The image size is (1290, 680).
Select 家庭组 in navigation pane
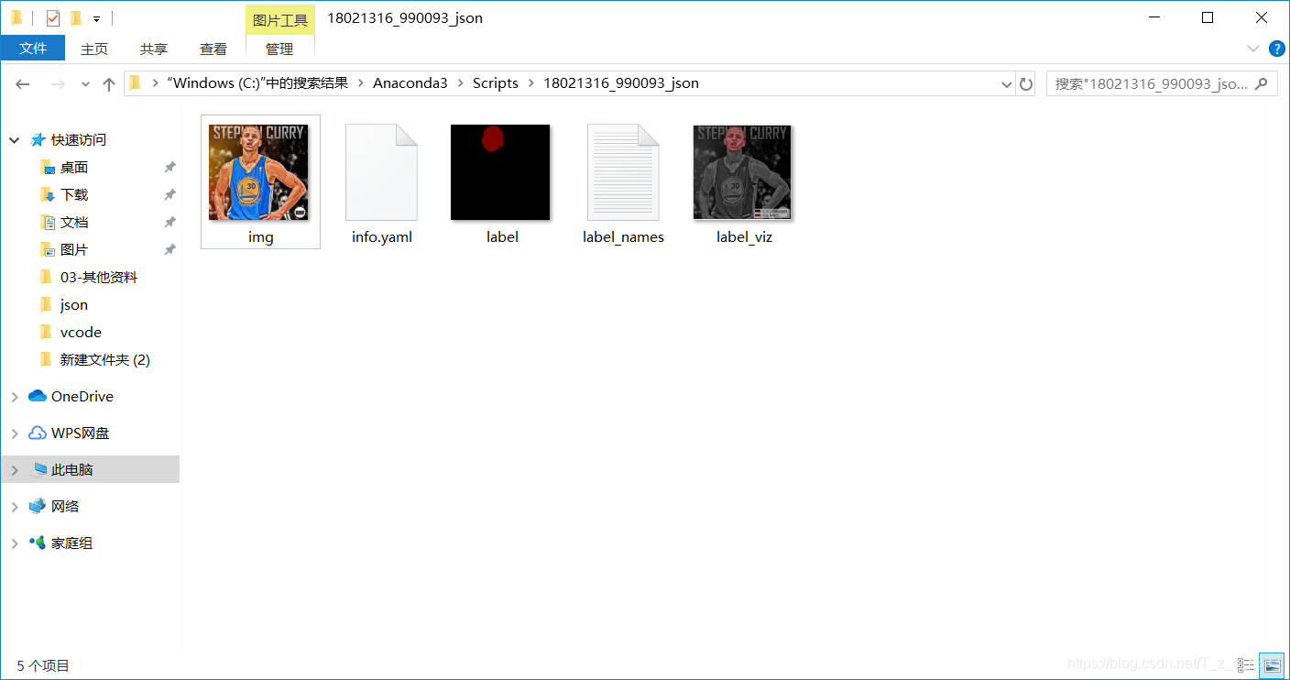pyautogui.click(x=71, y=543)
